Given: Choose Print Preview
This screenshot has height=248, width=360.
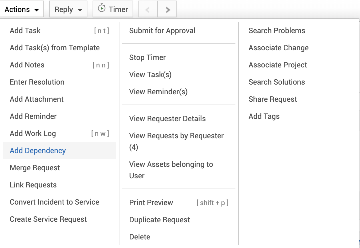Looking at the screenshot, I should pos(151,203).
